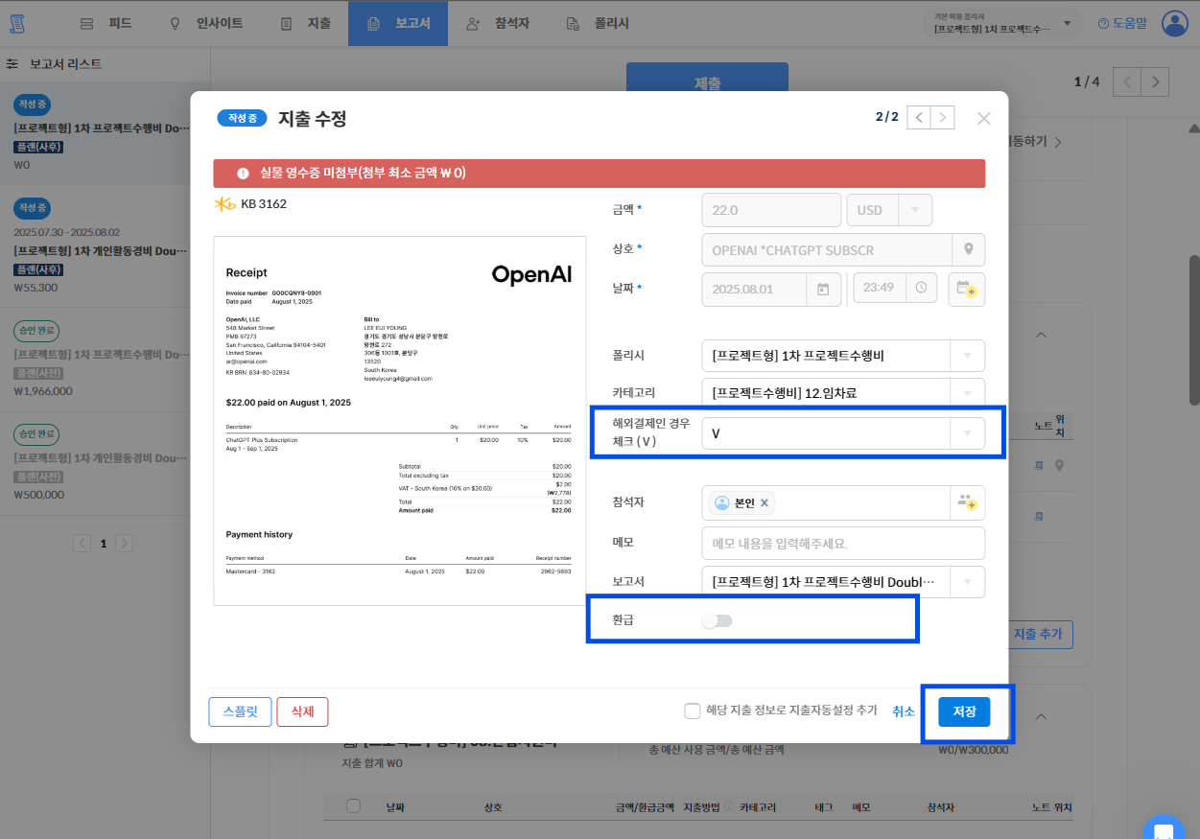
Task: Click the 지출 추가 button
Action: [1041, 634]
